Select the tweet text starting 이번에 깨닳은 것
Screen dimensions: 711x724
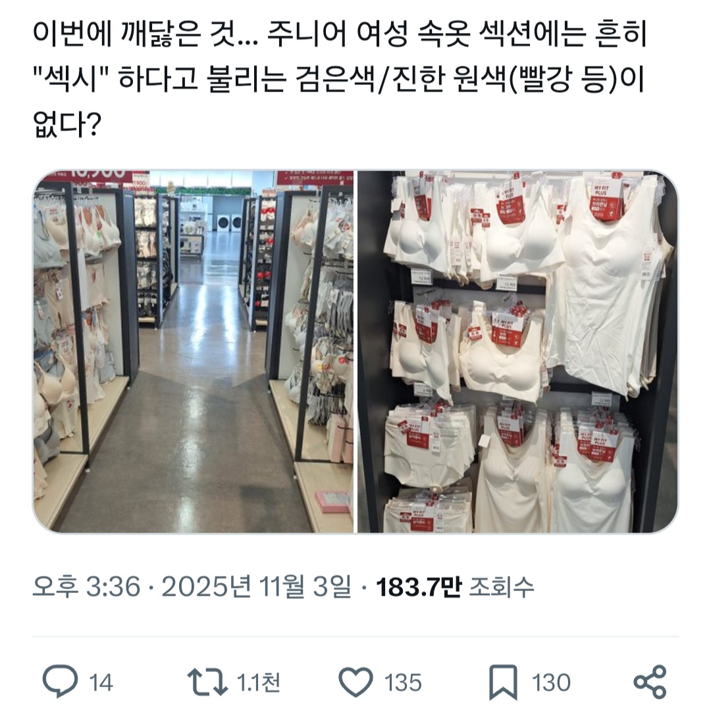pyautogui.click(x=340, y=80)
